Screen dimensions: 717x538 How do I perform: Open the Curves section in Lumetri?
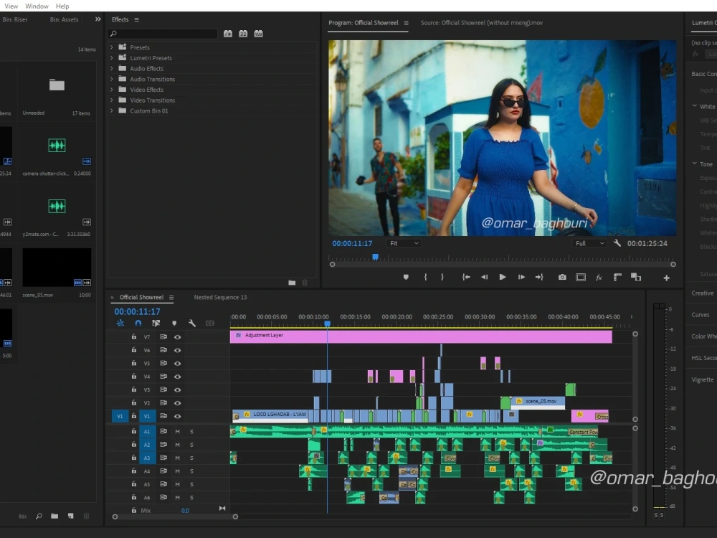coord(700,315)
